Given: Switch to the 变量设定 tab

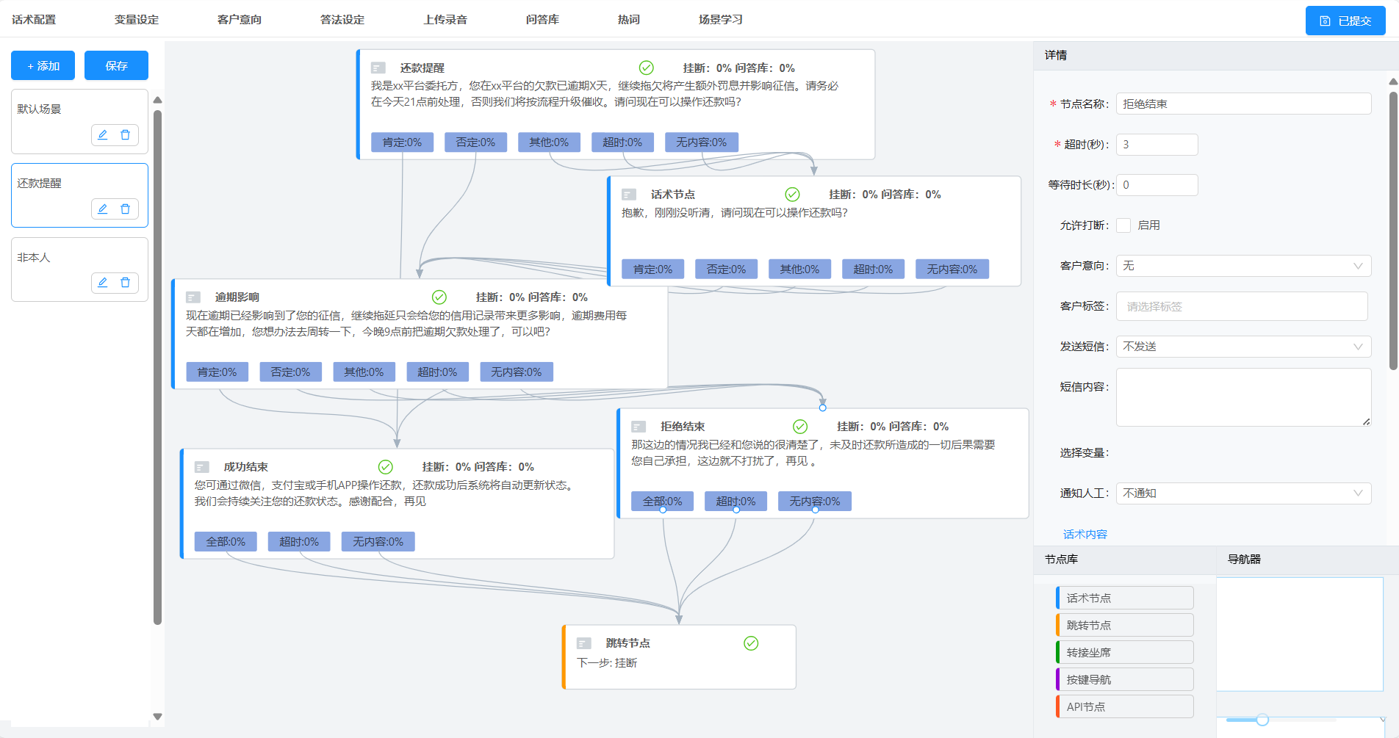Looking at the screenshot, I should click(x=137, y=20).
